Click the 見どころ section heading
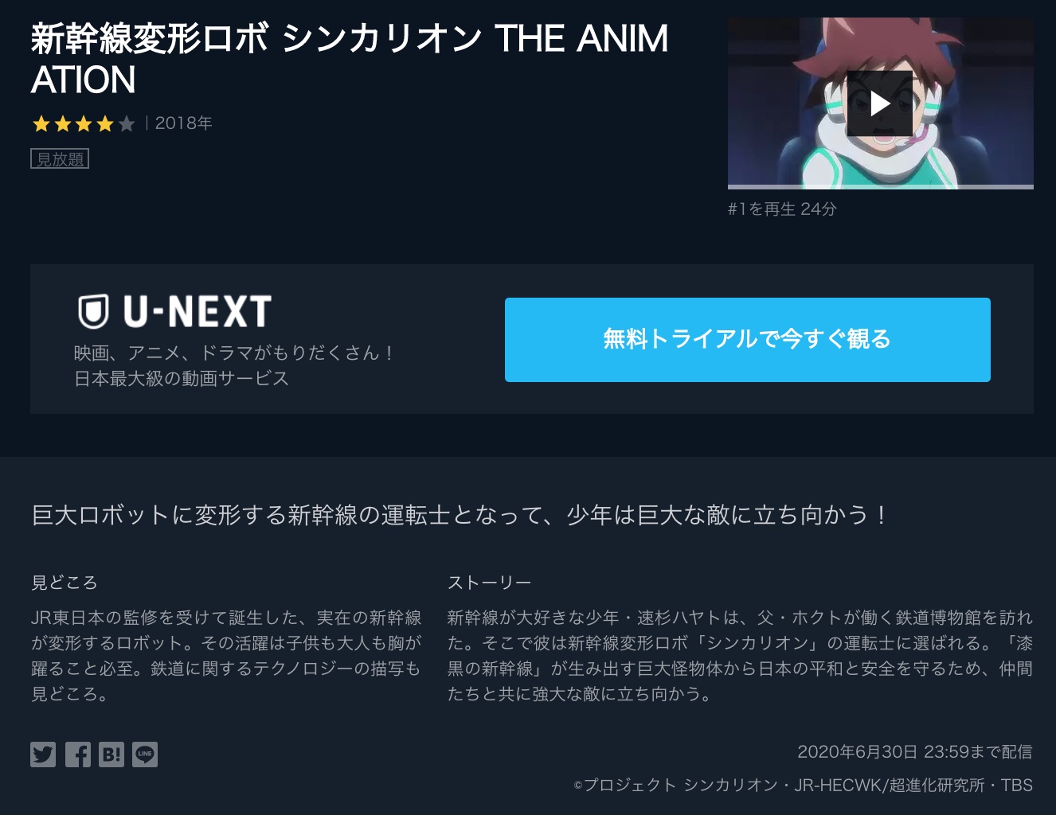1056x815 pixels. (64, 583)
